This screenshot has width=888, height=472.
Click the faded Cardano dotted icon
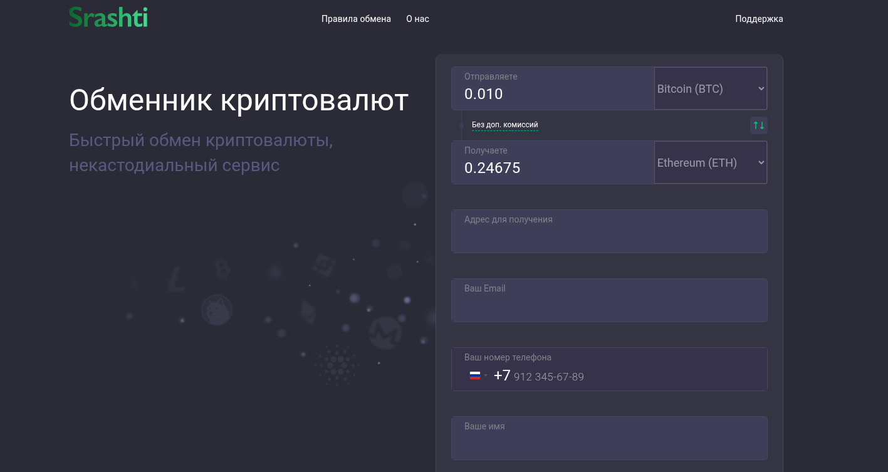click(337, 365)
